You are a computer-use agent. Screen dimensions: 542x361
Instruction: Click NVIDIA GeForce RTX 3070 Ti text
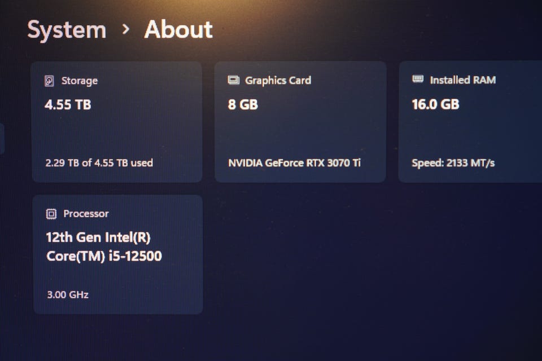[x=294, y=163]
